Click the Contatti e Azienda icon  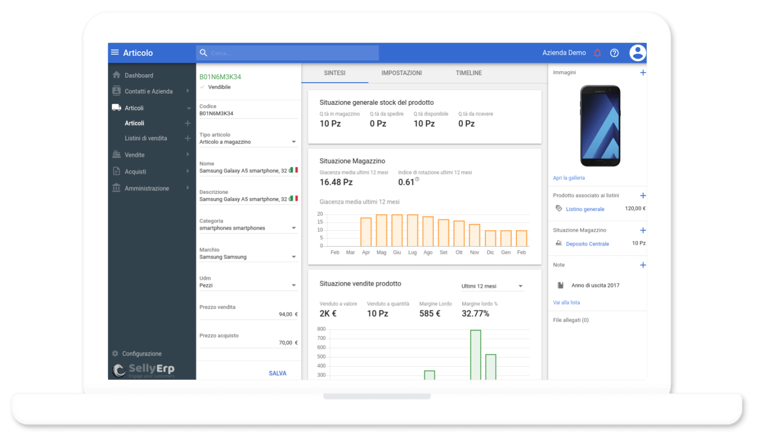tap(116, 91)
